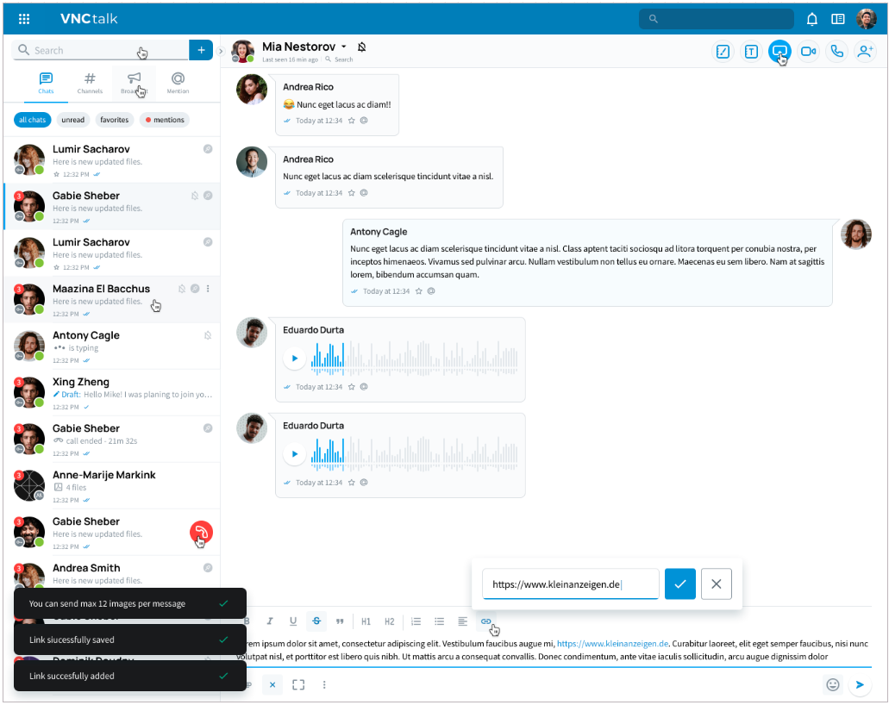The height and width of the screenshot is (705, 889).
Task: Send the message with arrow icon
Action: pyautogui.click(x=859, y=684)
